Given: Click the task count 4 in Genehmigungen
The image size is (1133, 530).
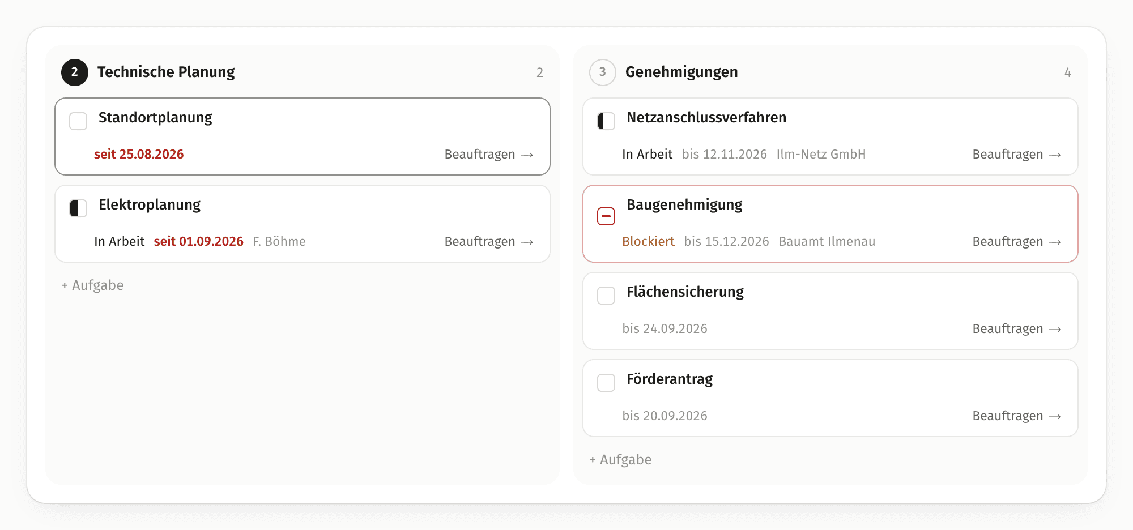Looking at the screenshot, I should (x=1068, y=72).
